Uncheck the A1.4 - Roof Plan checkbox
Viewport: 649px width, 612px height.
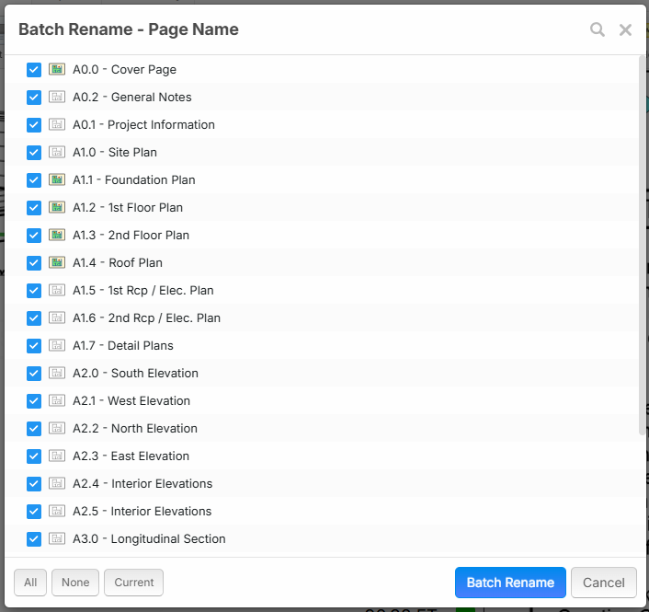pos(34,262)
